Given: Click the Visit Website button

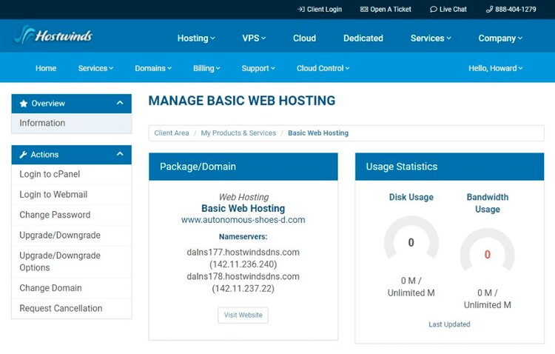Looking at the screenshot, I should [243, 315].
